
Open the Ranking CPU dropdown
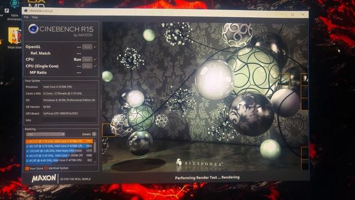click(x=45, y=134)
